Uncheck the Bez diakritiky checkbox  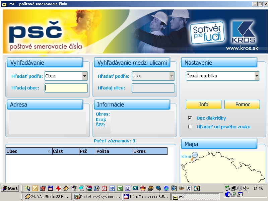[190, 118]
